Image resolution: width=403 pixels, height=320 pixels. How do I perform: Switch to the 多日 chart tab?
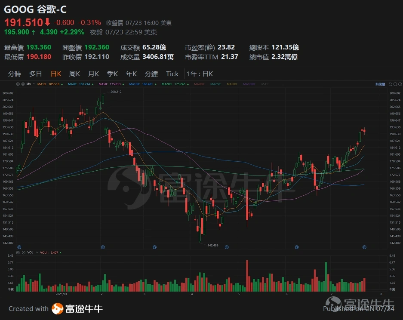click(x=35, y=74)
